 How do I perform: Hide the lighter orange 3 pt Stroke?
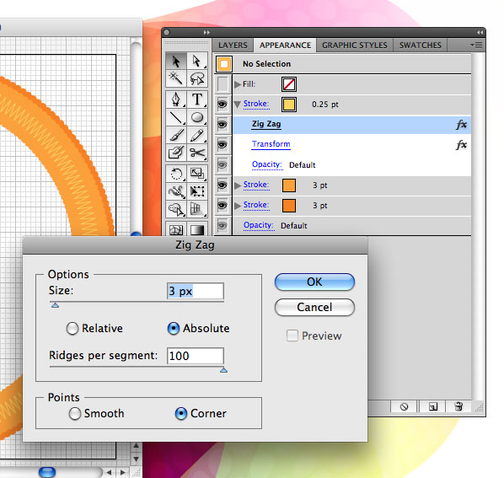(223, 185)
